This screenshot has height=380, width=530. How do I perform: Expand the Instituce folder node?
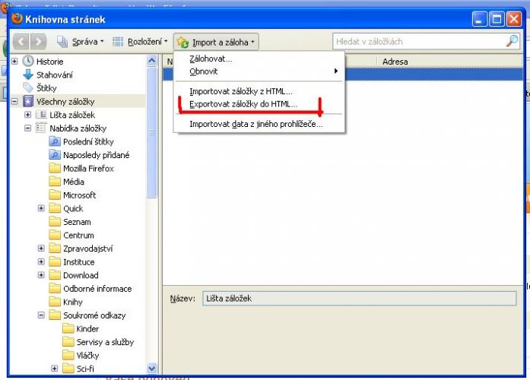coord(41,261)
